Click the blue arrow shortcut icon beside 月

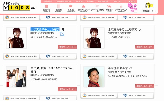click(62, 34)
